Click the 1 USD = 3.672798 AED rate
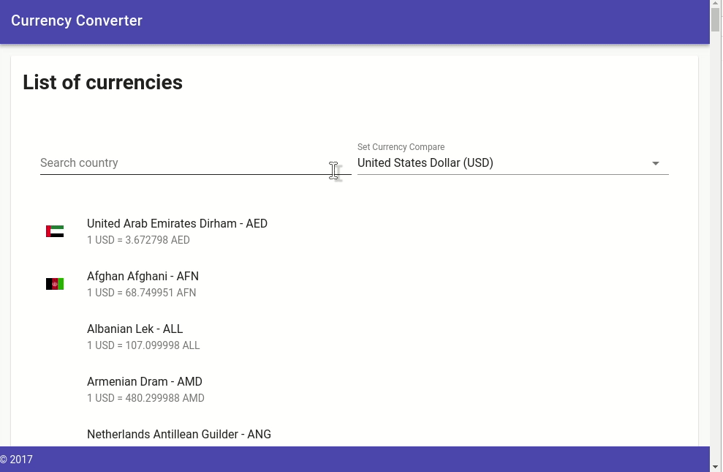 (138, 240)
